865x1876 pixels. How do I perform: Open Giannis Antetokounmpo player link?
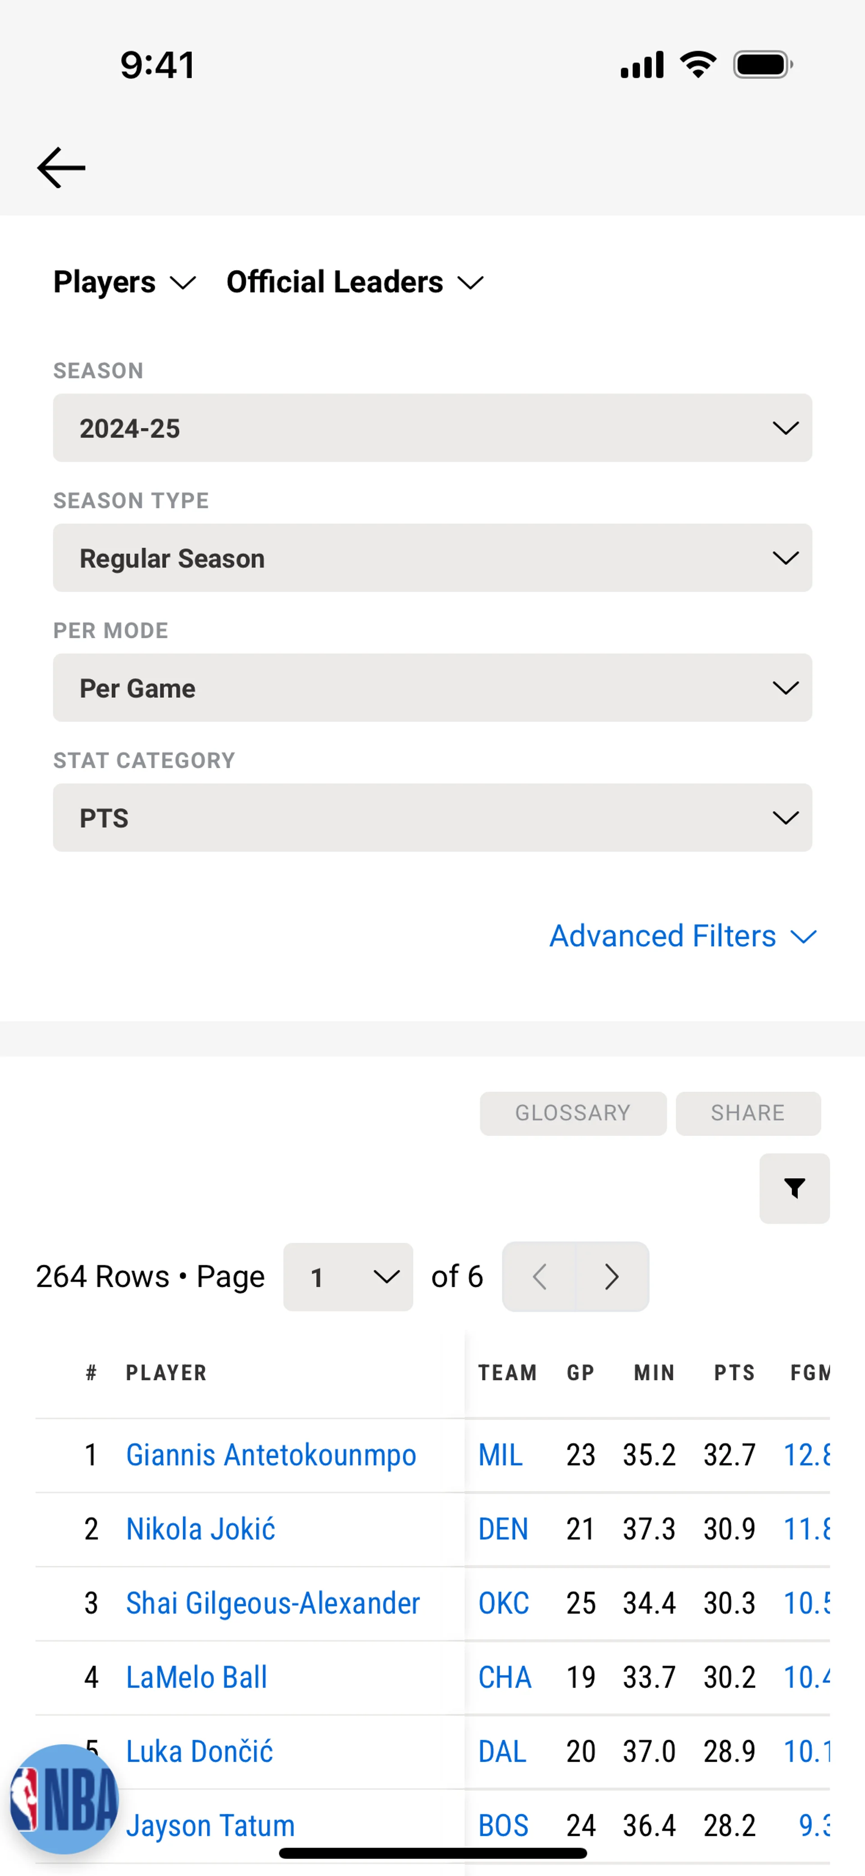tap(271, 1455)
